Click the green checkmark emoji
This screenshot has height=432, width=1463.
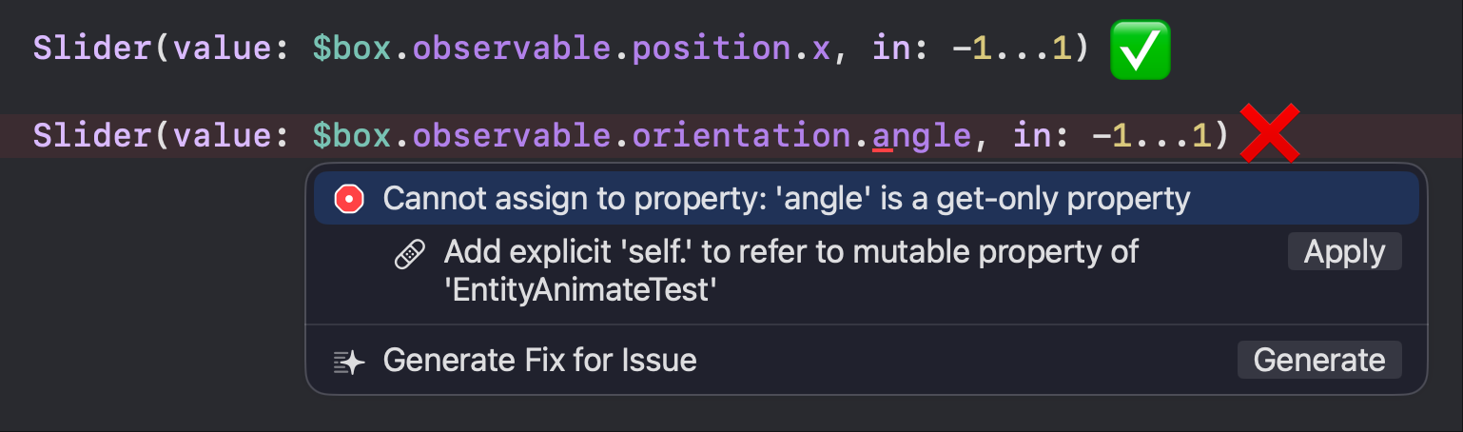coord(1141,49)
